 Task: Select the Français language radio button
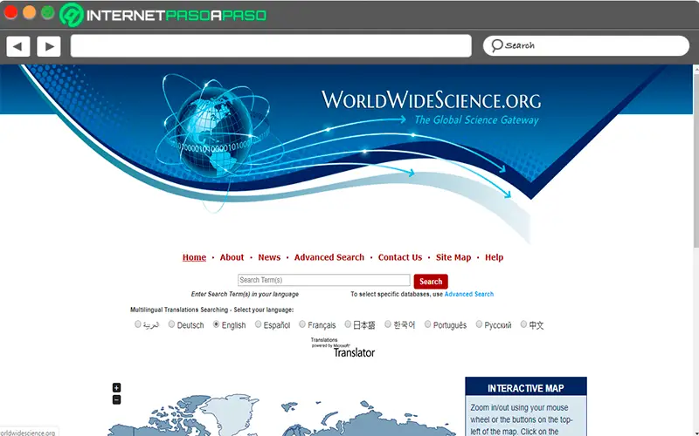pos(302,324)
